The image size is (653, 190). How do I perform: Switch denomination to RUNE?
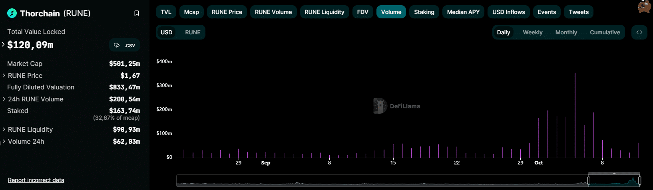click(193, 32)
